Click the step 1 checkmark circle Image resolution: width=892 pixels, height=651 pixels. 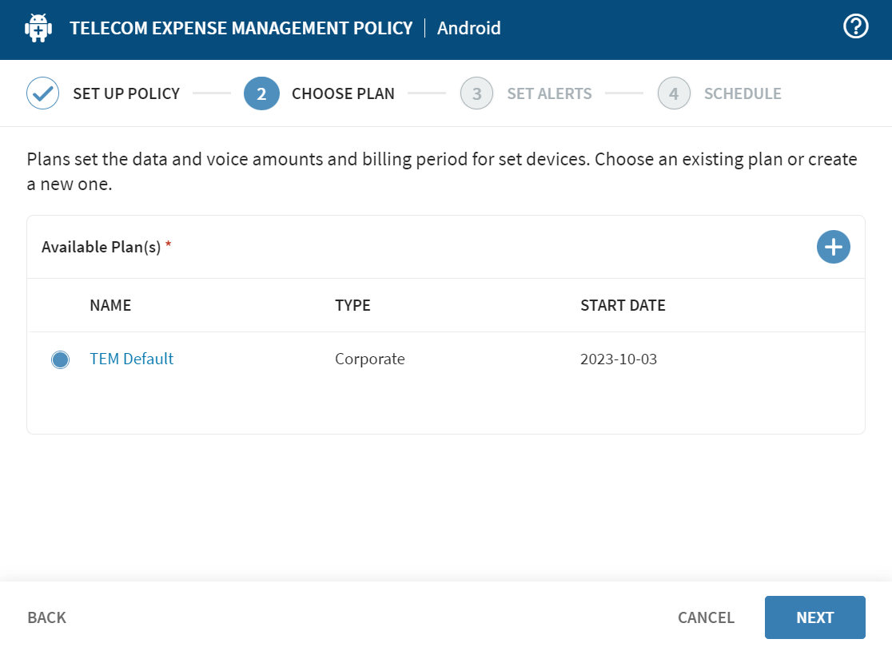pos(43,93)
